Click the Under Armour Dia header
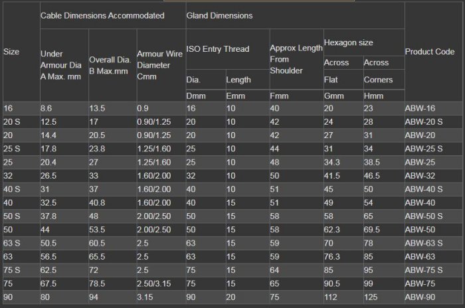The image size is (465, 308). (x=60, y=65)
